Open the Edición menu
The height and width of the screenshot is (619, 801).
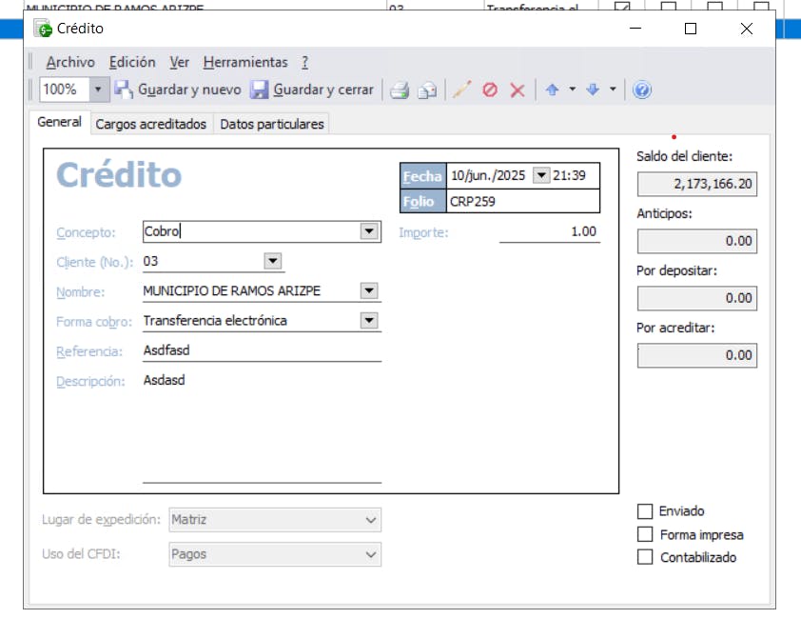[x=132, y=62]
